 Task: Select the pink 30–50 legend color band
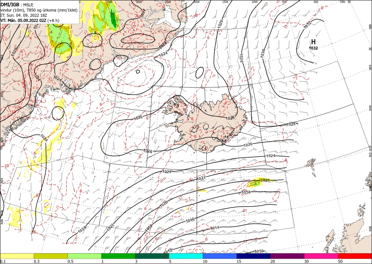(321, 256)
